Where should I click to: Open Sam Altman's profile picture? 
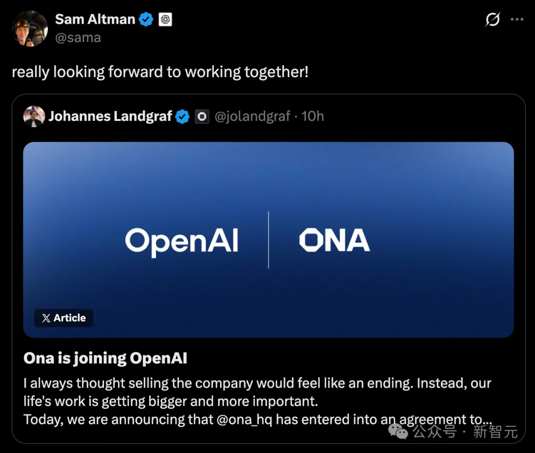pos(30,28)
